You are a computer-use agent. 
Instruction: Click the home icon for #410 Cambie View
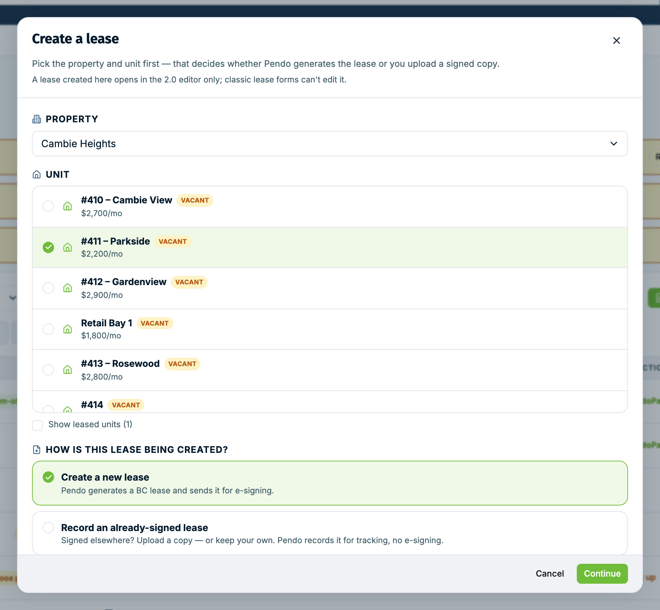pos(68,206)
